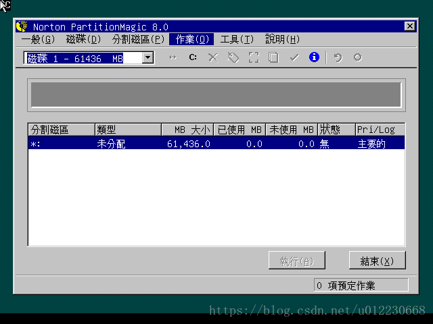Click the check partition checkmark icon
The height and width of the screenshot is (324, 433).
click(294, 57)
